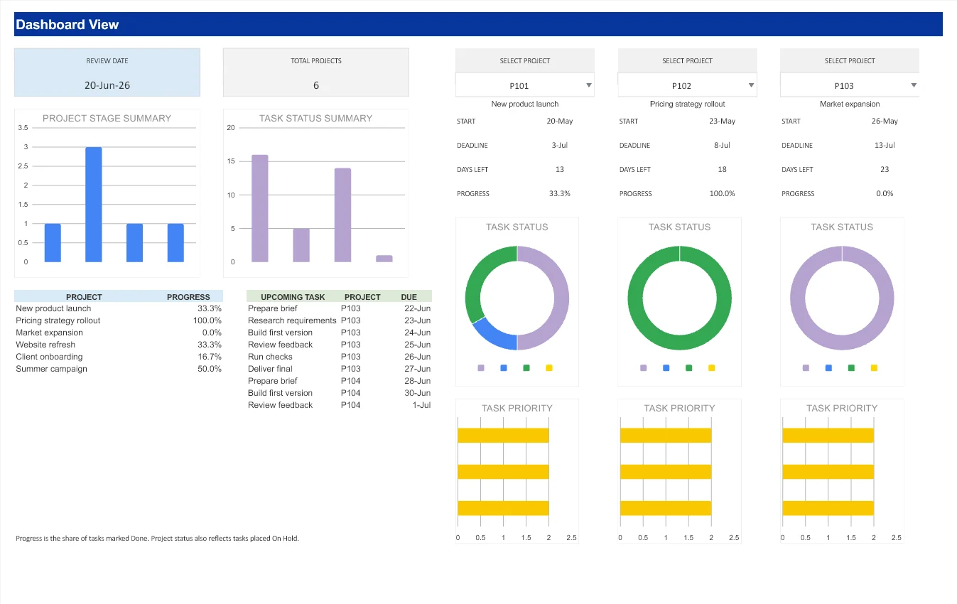Screen dimensions: 957x604
Task: Click the 50.0% progress value
Action: point(210,369)
